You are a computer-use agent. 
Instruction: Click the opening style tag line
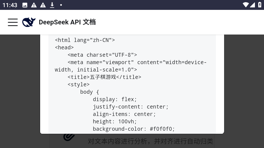click(78, 84)
